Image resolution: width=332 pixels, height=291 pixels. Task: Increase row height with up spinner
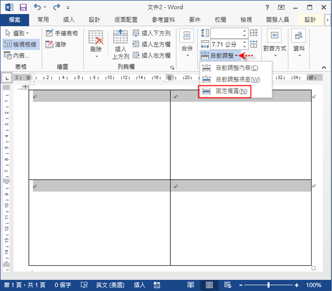pos(245,31)
